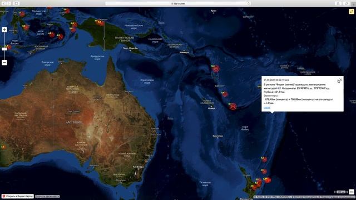Click the create-your-own-map button at bottom left
356x200 pixels.
coord(47,196)
